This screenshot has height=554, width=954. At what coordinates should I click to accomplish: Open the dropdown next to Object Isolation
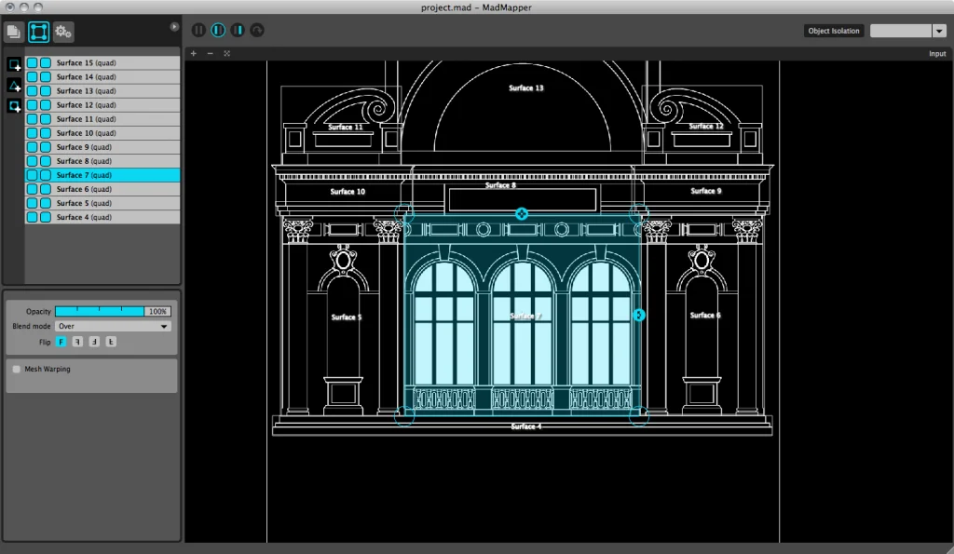[938, 31]
